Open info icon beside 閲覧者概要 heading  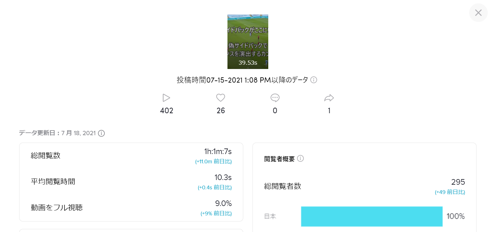(300, 158)
